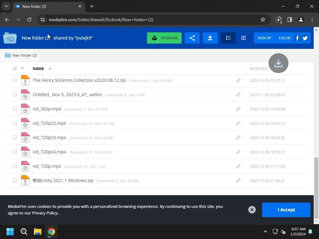Check the box for vid_720p(2).mp4
This screenshot has height=239, width=319.
click(x=15, y=123)
